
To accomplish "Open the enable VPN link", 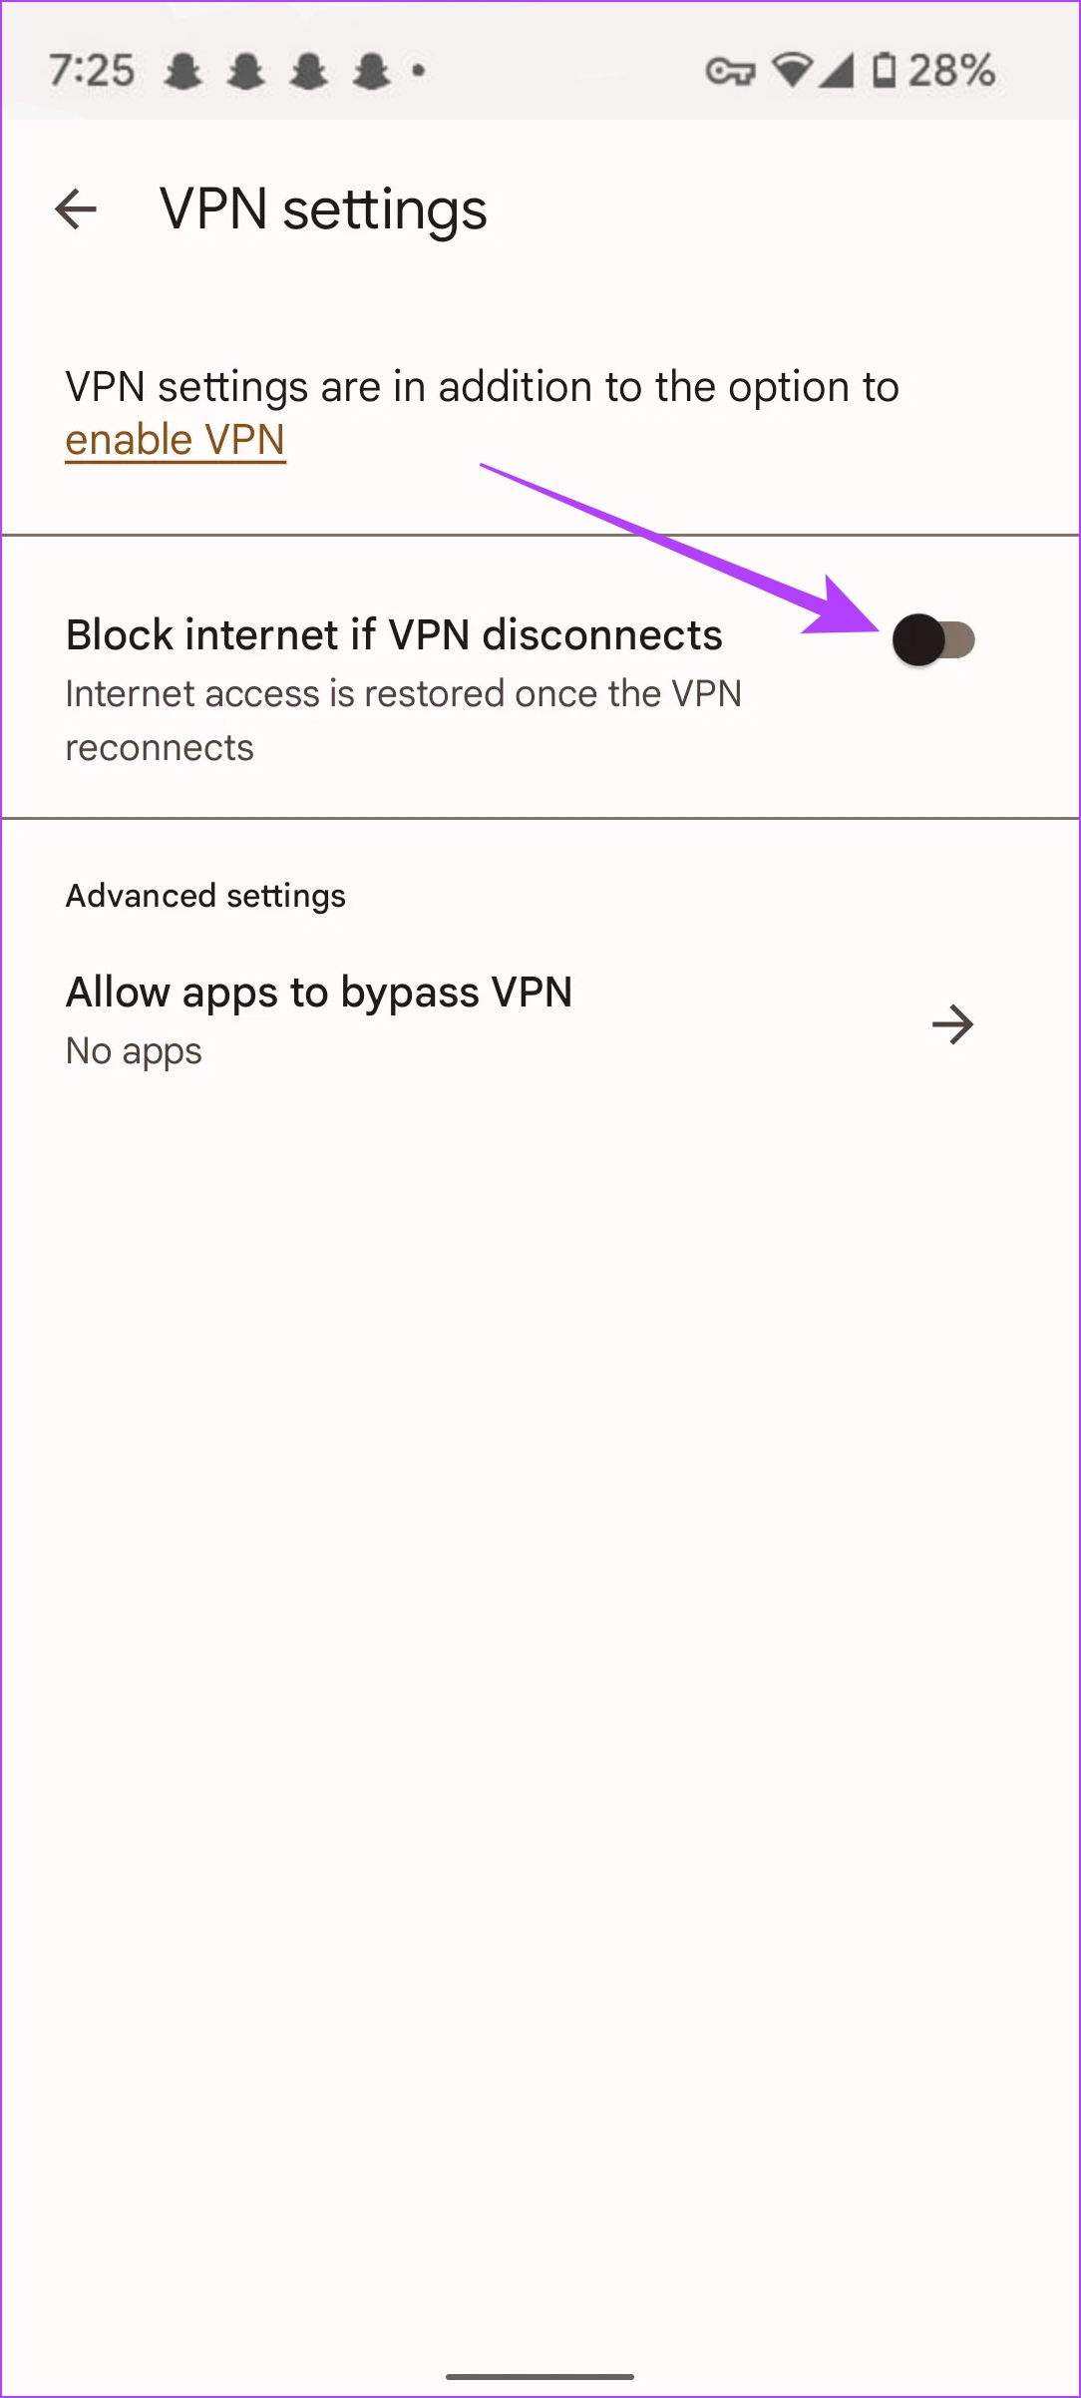I will pos(176,440).
